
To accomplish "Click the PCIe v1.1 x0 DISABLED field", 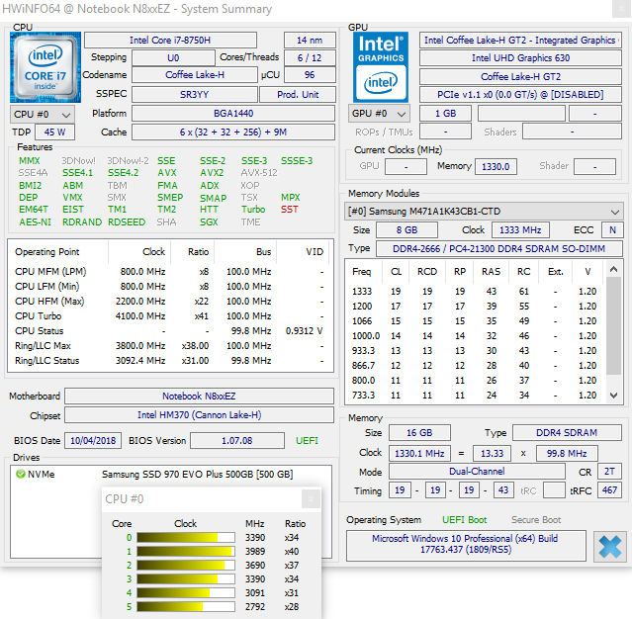I will point(520,95).
